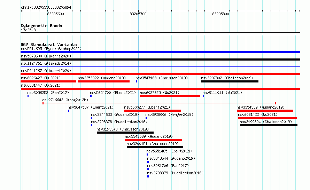This screenshot has width=310, height=190.
Task: Open nsv3354339 (Audano2019) label
Action: pos(261,107)
